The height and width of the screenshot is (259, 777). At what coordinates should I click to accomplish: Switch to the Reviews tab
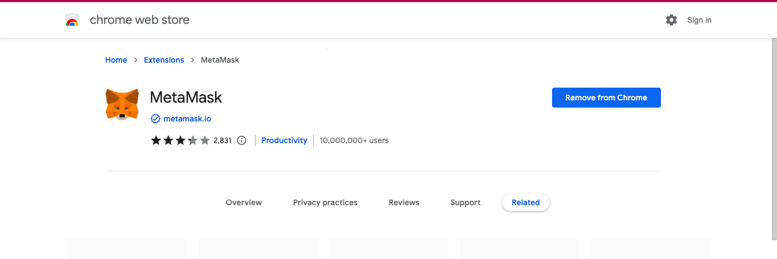click(404, 202)
